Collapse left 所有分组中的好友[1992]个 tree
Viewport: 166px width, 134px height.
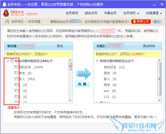point(8,61)
